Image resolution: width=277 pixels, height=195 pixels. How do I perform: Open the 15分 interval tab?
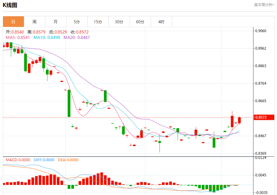pos(98,22)
